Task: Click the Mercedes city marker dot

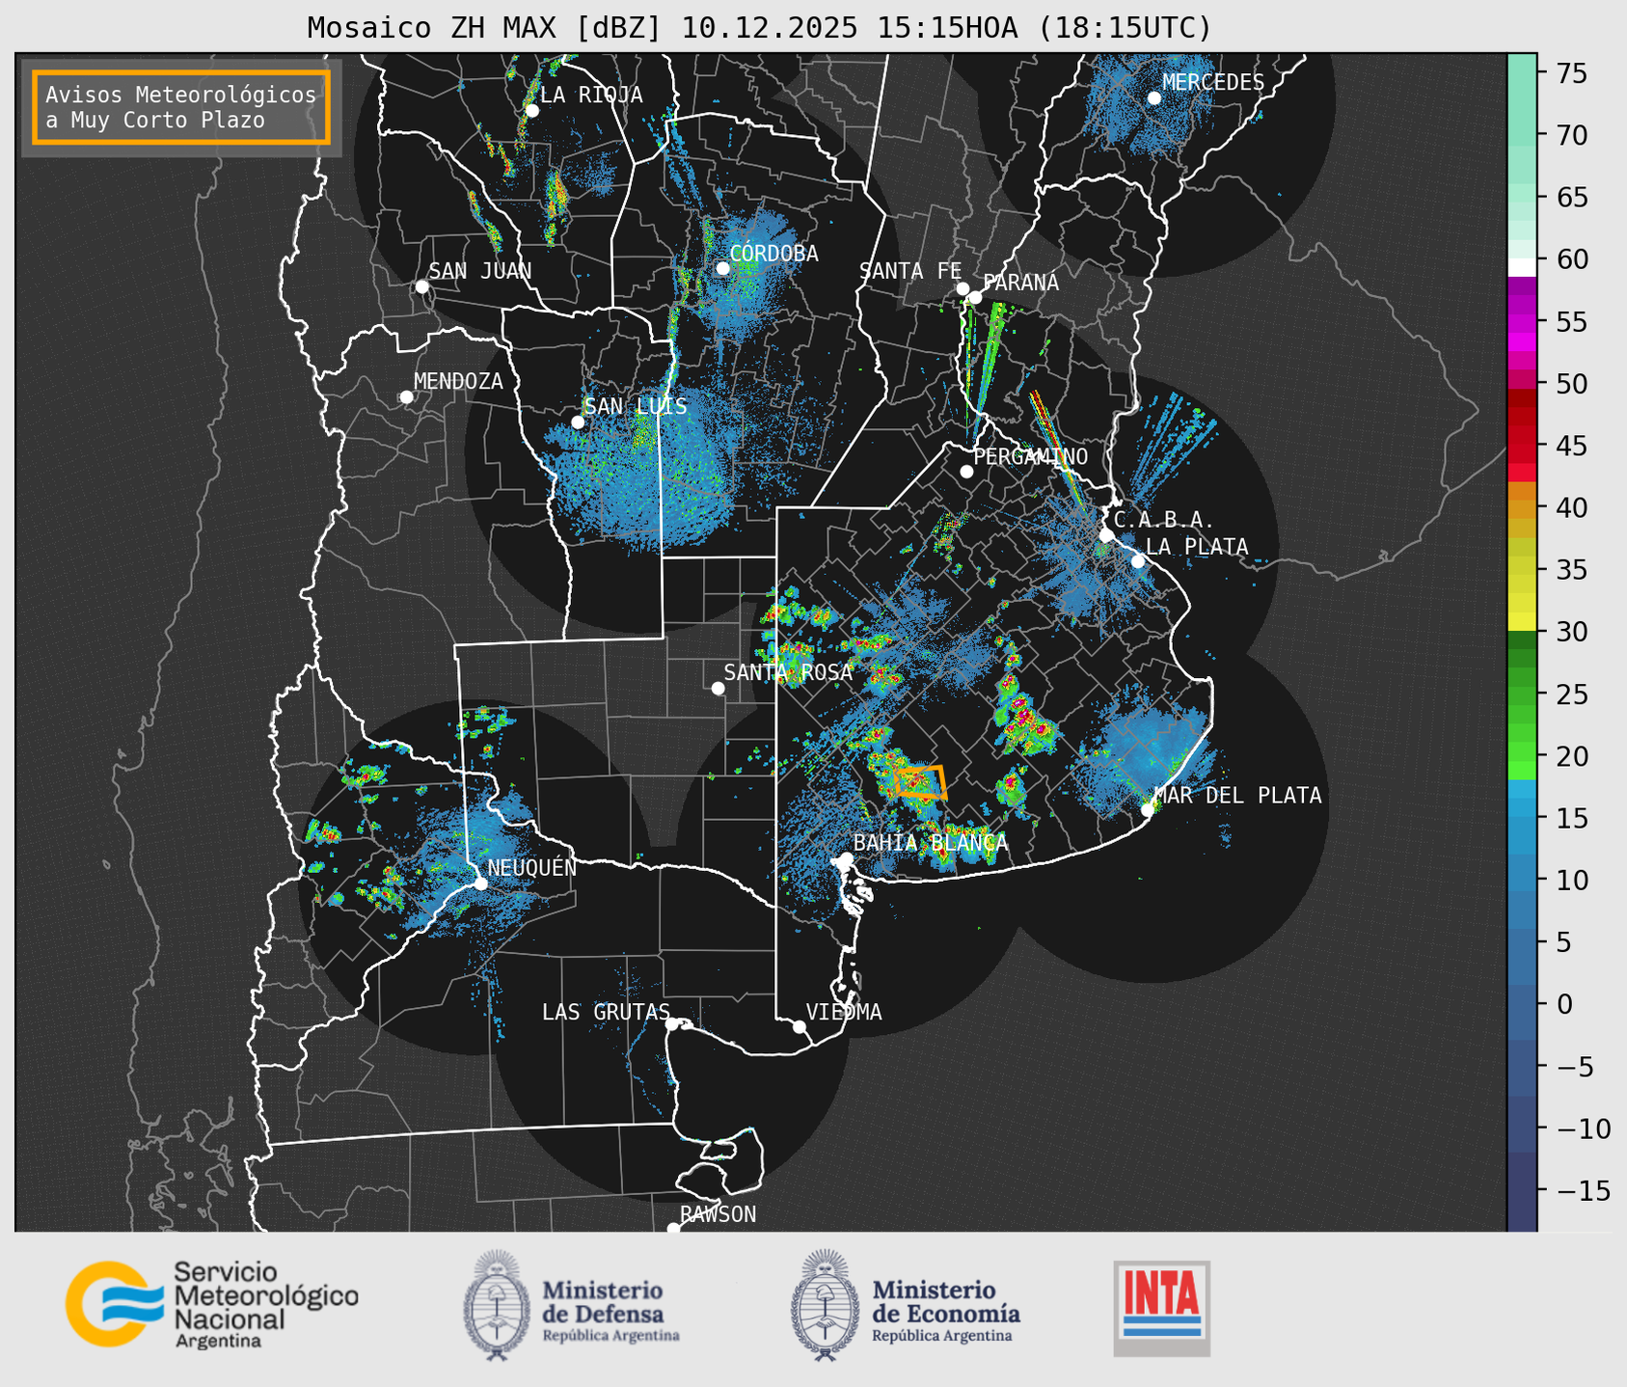Action: (1153, 97)
